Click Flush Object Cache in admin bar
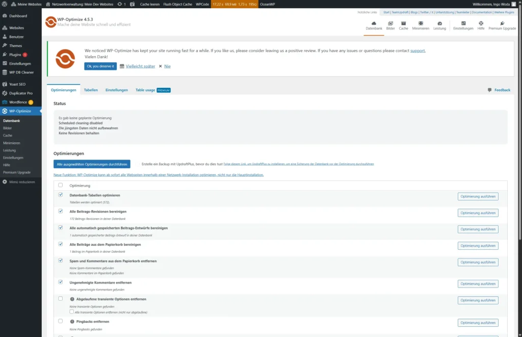Screen dimensions: 522x337 click(x=177, y=4)
